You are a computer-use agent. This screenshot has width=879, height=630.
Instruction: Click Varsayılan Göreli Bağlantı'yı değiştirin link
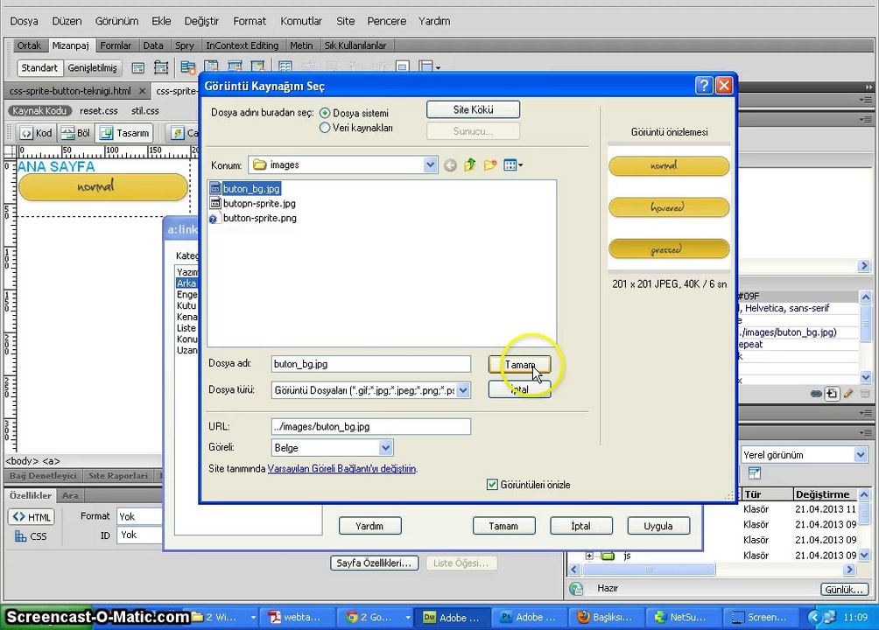point(342,469)
